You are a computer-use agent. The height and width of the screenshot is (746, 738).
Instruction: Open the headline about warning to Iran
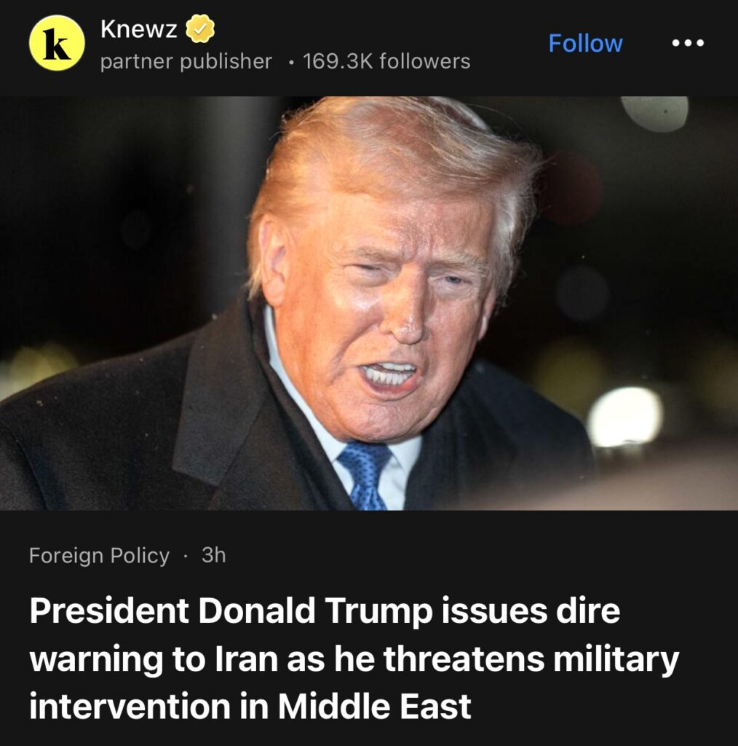coord(354,659)
